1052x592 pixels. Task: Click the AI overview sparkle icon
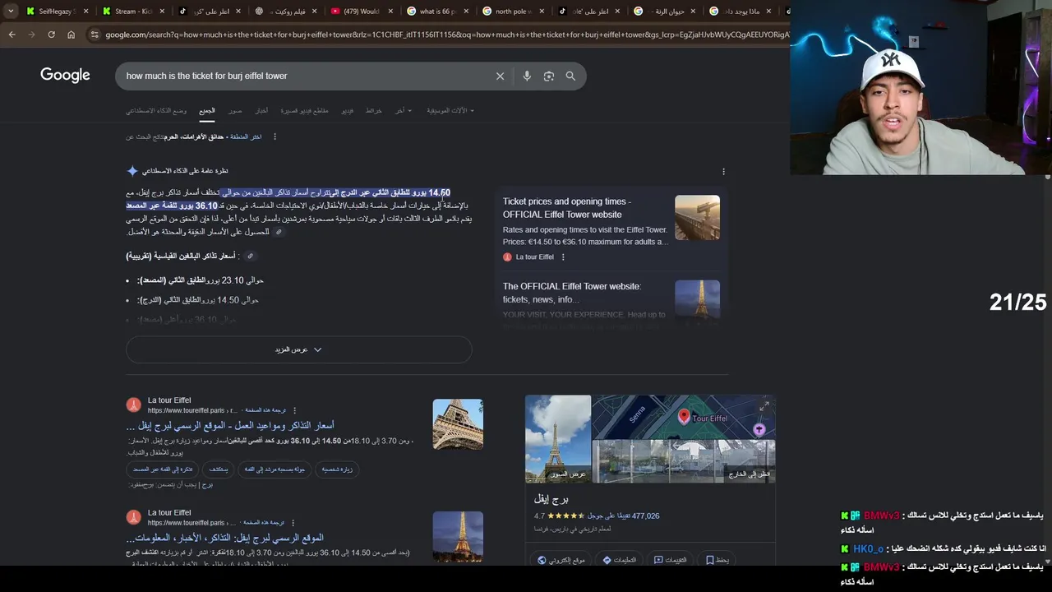tap(132, 171)
